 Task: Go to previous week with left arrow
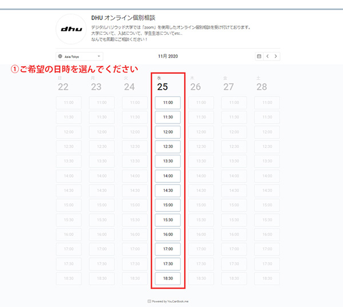tap(268, 56)
